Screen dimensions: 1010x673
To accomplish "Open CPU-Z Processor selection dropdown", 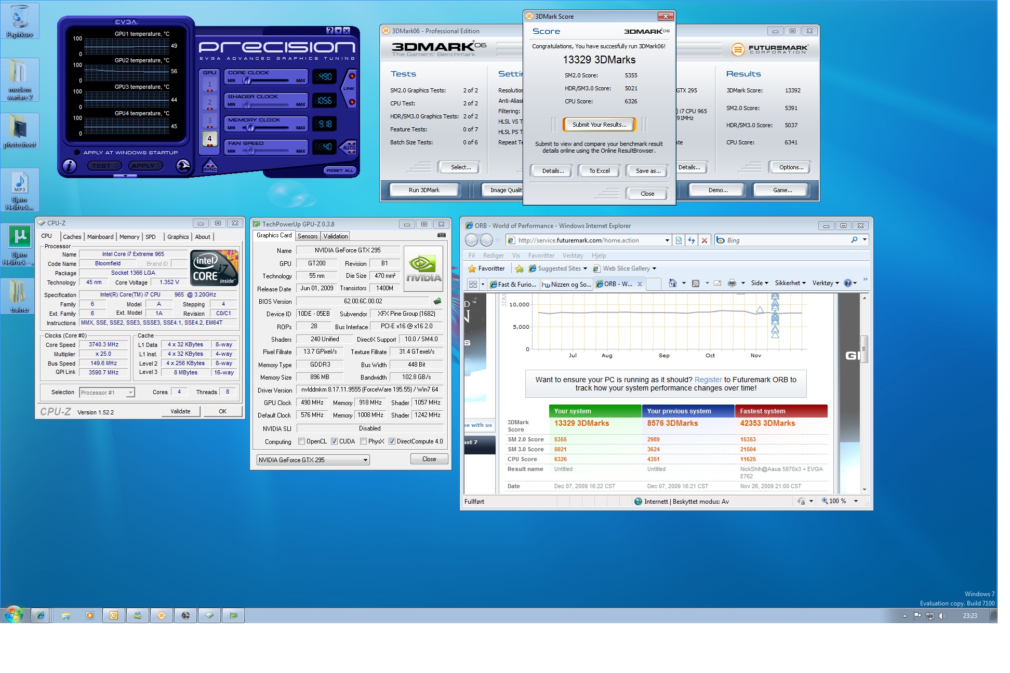I will 107,393.
